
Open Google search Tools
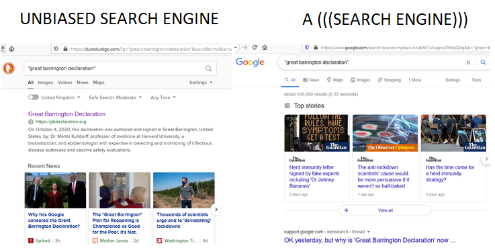476,80
